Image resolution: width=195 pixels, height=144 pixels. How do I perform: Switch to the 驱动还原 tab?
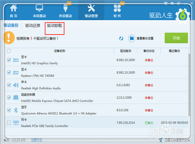(33, 25)
